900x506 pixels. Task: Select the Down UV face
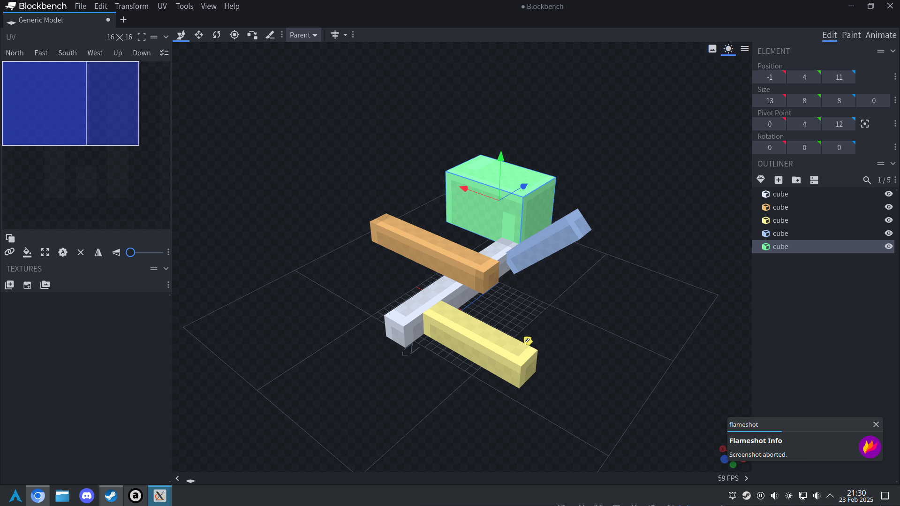pos(142,53)
